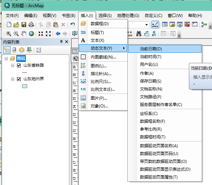Click the Fixed Zoom In icon

tap(41, 34)
